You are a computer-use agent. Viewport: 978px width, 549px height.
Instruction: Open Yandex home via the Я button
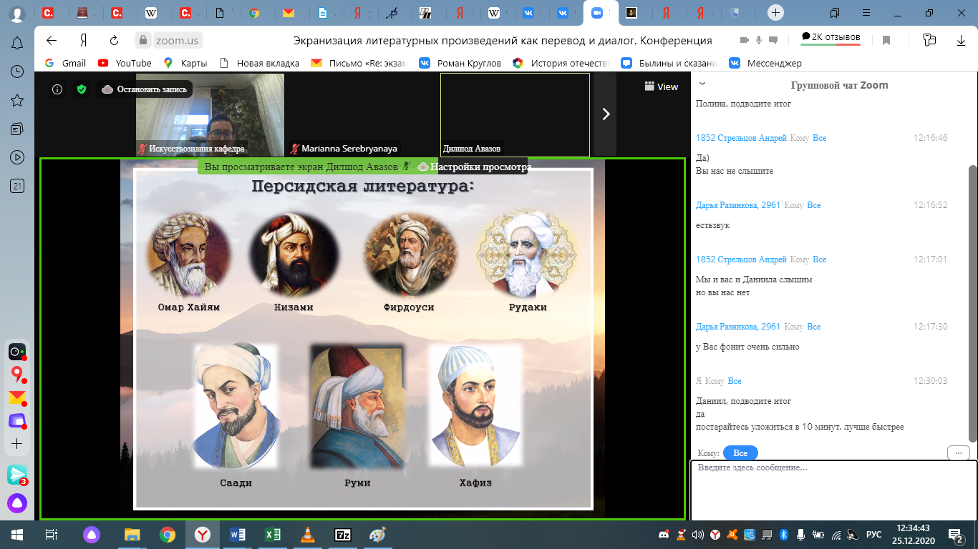[83, 41]
